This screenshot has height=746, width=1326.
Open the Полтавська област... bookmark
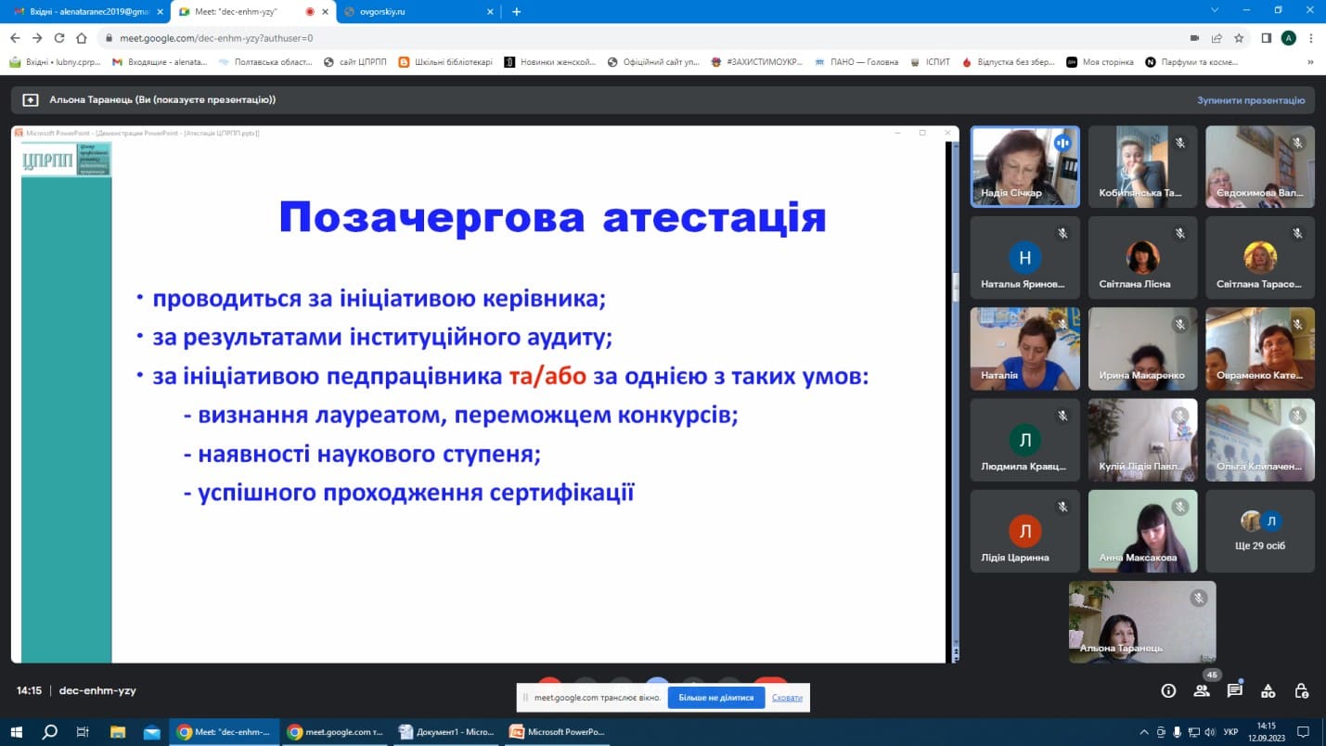pyautogui.click(x=266, y=62)
